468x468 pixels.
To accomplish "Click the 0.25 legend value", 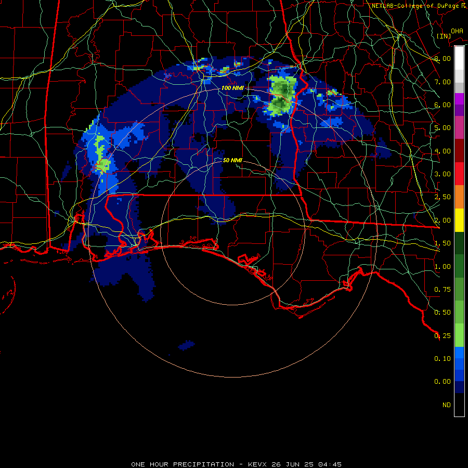I will (443, 336).
